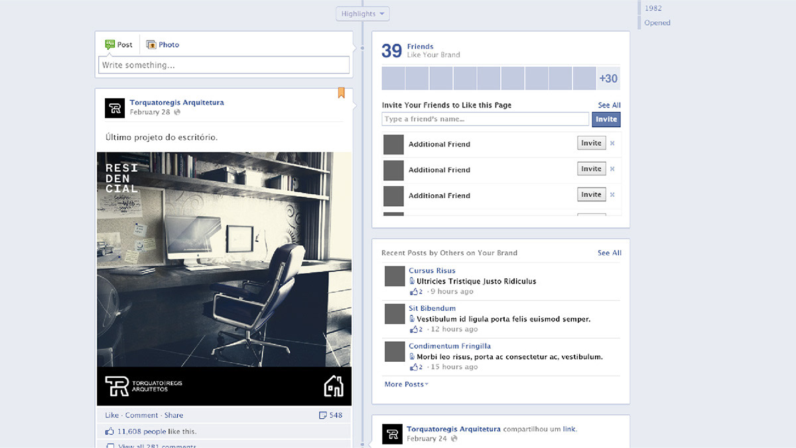The height and width of the screenshot is (448, 796).
Task: Open Torquatoregis Arquitetura logo on February 24 post
Action: point(392,434)
